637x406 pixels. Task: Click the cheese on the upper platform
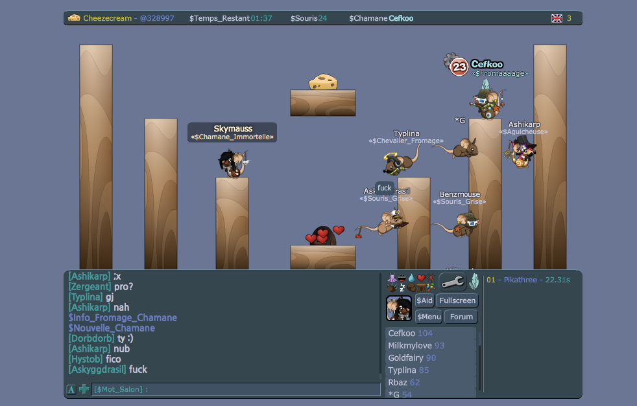(323, 82)
